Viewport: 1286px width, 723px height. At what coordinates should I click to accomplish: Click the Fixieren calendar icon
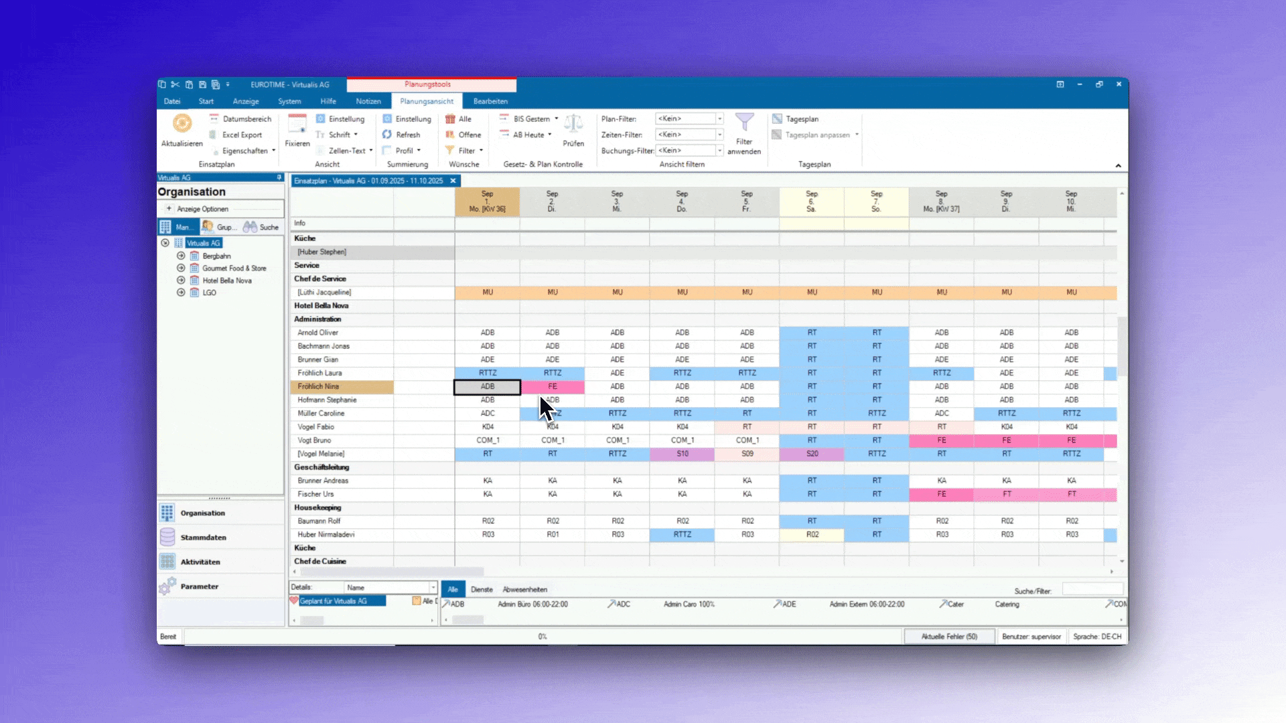click(x=297, y=124)
